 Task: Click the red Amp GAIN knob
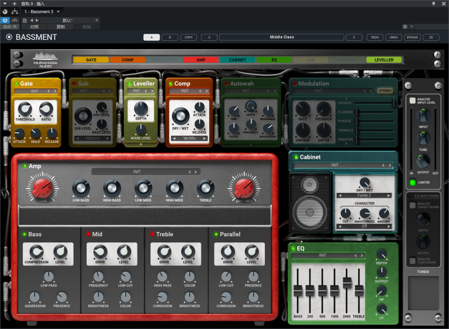[x=43, y=188]
